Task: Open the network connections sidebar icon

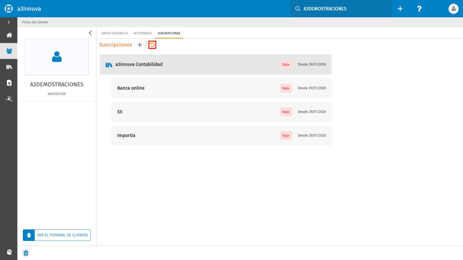Action: pyautogui.click(x=9, y=99)
